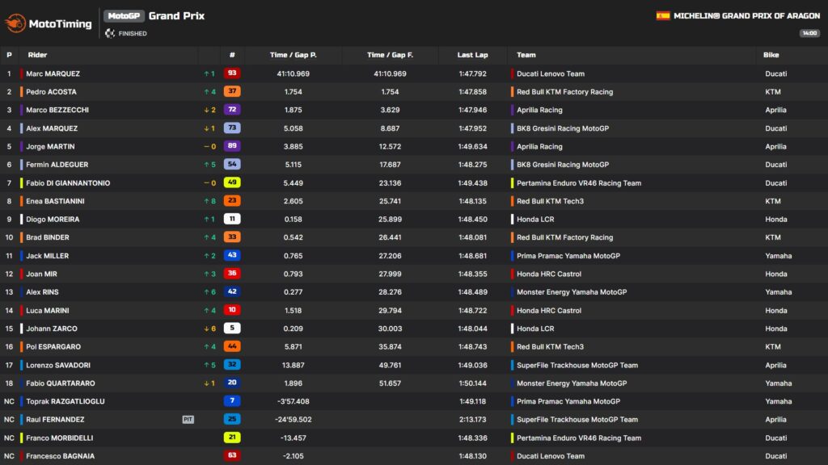Select team Honda HRC Castrol on Marini row
Image resolution: width=828 pixels, height=465 pixels.
point(549,311)
